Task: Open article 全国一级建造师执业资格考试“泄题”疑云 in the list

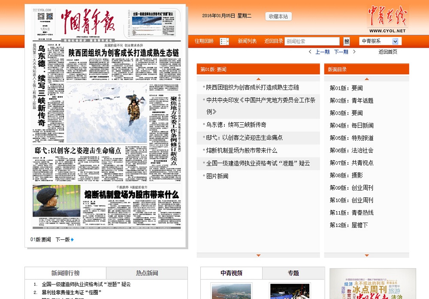Action: [x=258, y=163]
